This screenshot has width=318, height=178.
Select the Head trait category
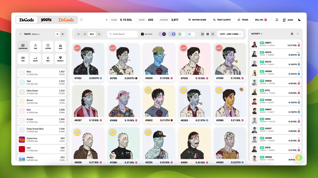60,46
